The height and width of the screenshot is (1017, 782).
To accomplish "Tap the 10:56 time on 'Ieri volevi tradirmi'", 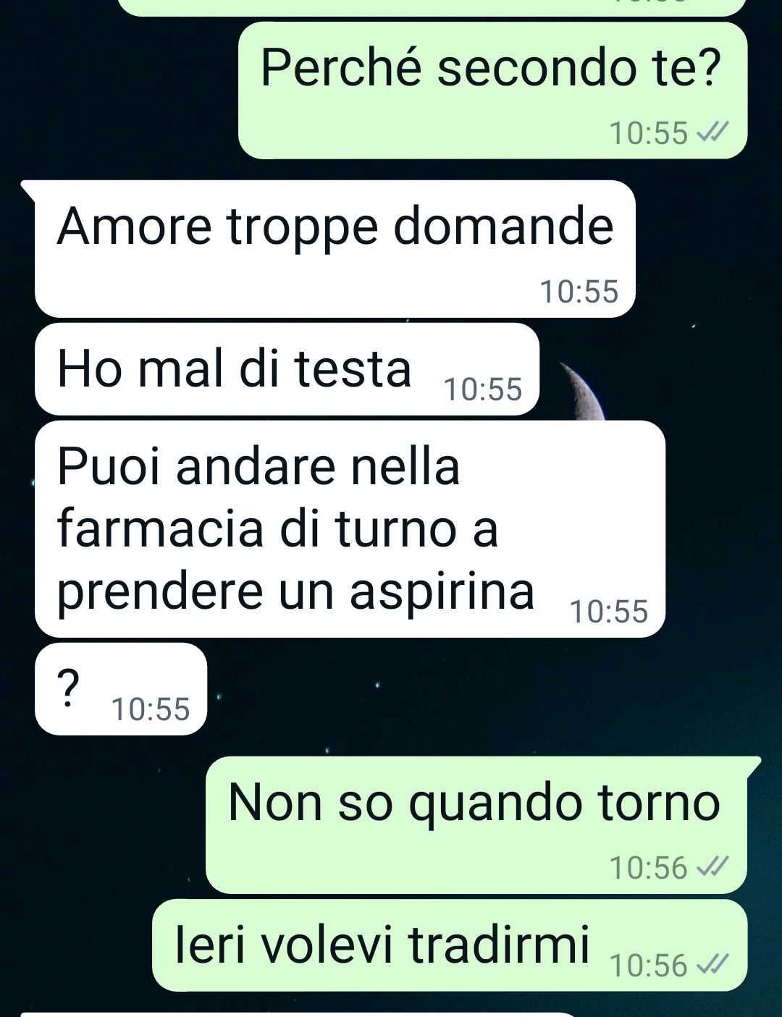I will pyautogui.click(x=649, y=966).
